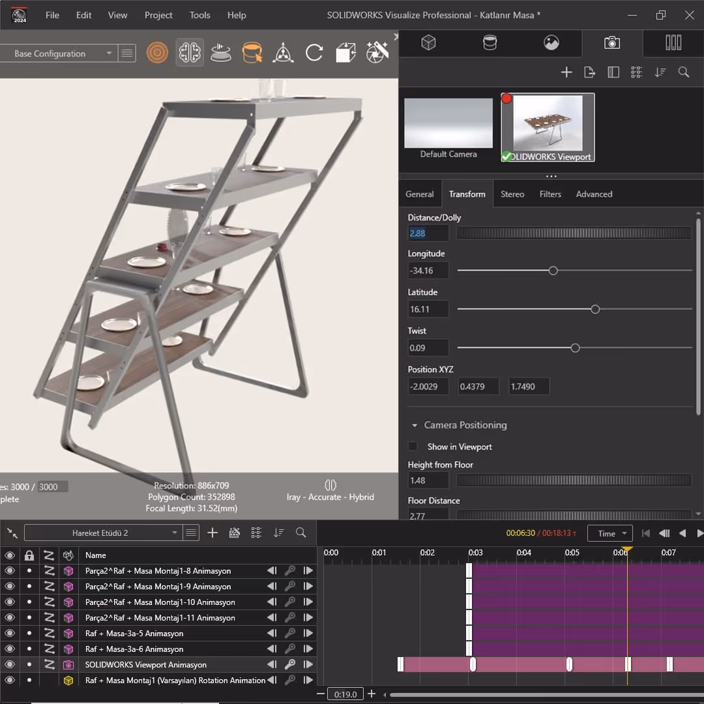
Task: Add animation with timeline plus icon
Action: (213, 533)
